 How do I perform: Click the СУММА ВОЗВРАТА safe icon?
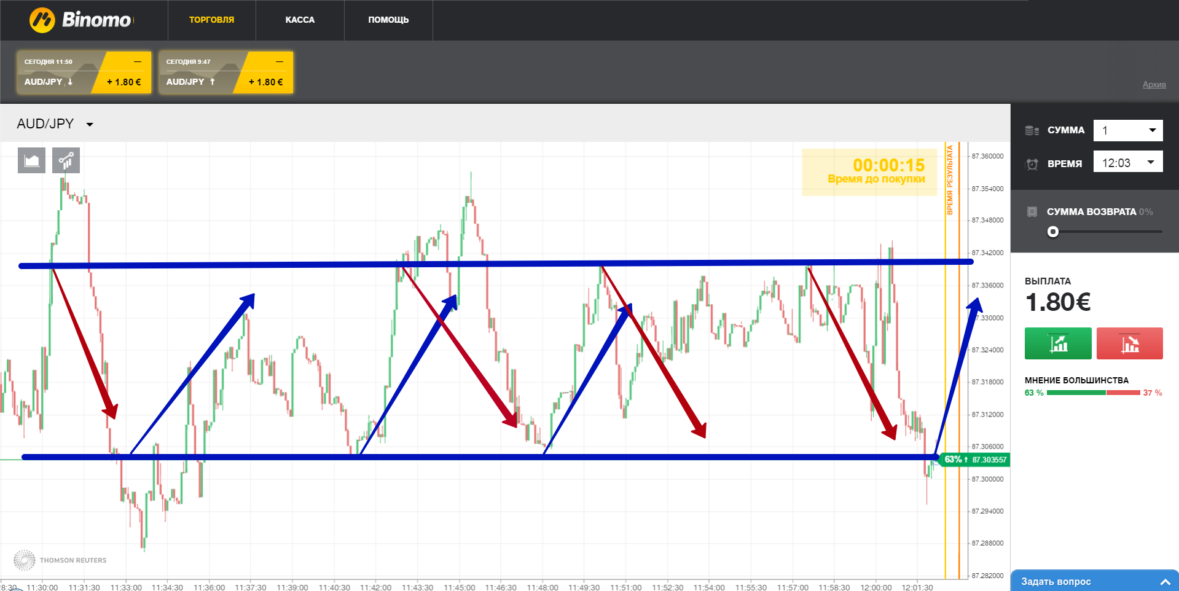(1032, 211)
